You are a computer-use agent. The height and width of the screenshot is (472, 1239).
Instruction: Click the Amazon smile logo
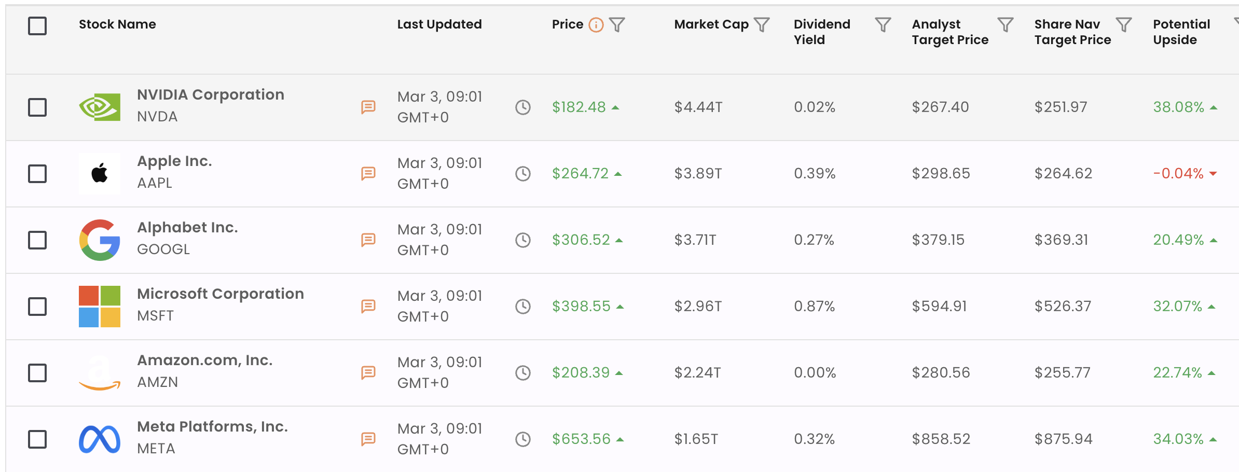point(99,372)
